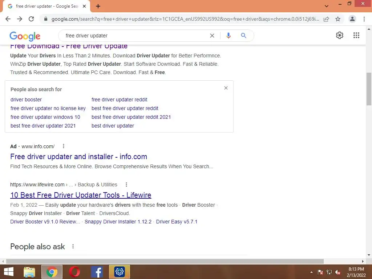Open best free driver updater reddit 2021
Screen dimensions: 372x279
(x=131, y=117)
